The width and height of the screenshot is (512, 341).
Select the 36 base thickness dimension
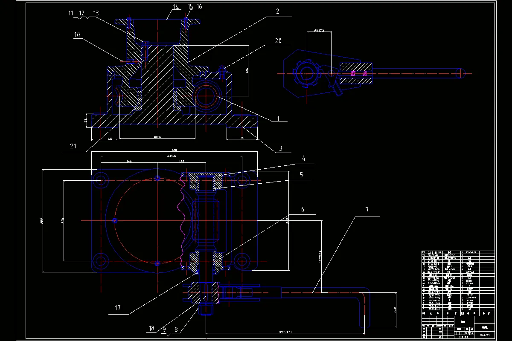86,120
